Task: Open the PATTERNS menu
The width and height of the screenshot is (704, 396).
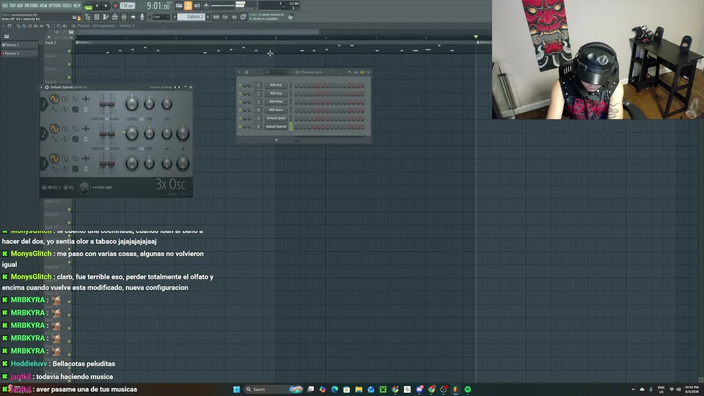Action: (x=31, y=5)
